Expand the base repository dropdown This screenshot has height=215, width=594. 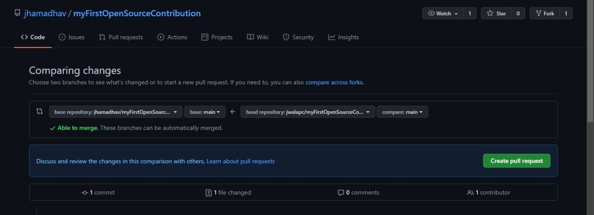pyautogui.click(x=116, y=112)
